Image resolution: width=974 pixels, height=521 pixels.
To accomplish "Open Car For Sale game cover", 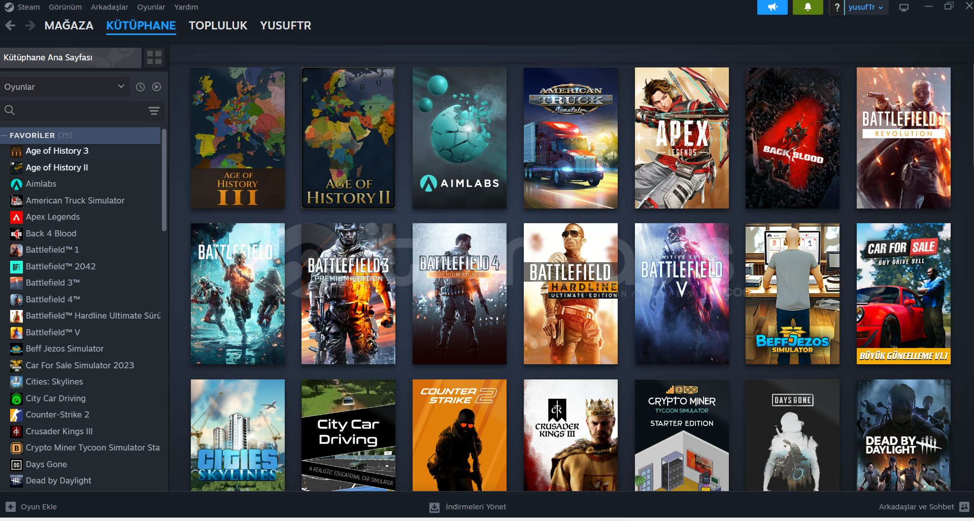I will (x=903, y=294).
